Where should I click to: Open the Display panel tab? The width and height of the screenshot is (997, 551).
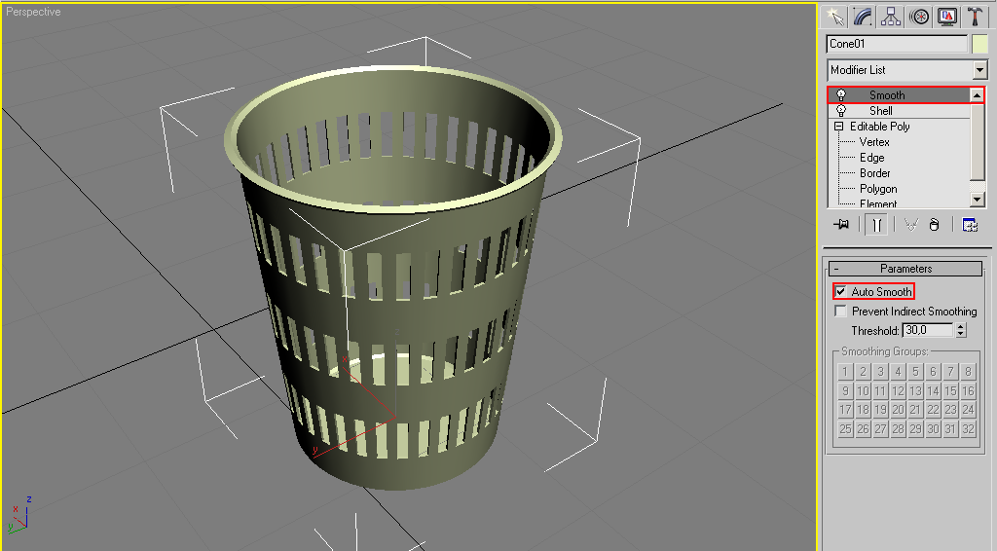pos(946,17)
